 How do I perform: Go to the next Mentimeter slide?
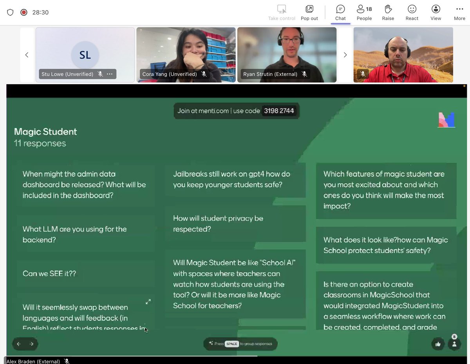[31, 344]
